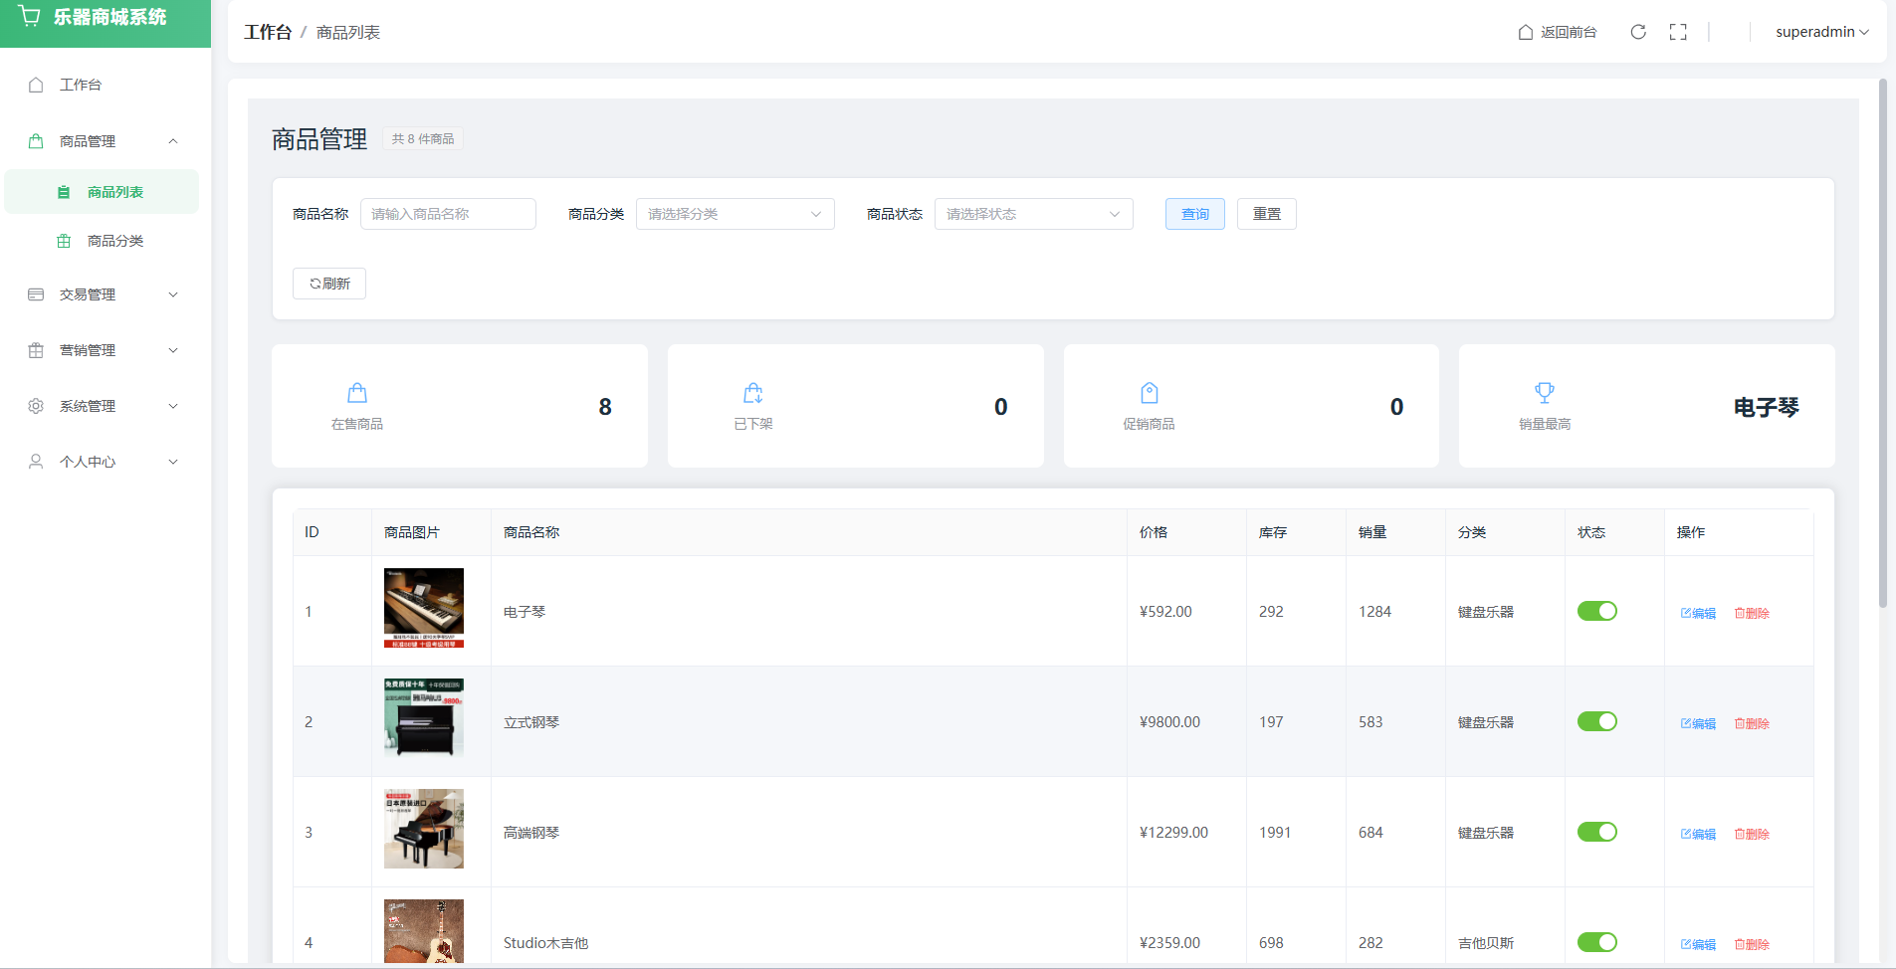Click the home icon beside 返回前台
Screen dimensions: 1896x969
[1525, 32]
